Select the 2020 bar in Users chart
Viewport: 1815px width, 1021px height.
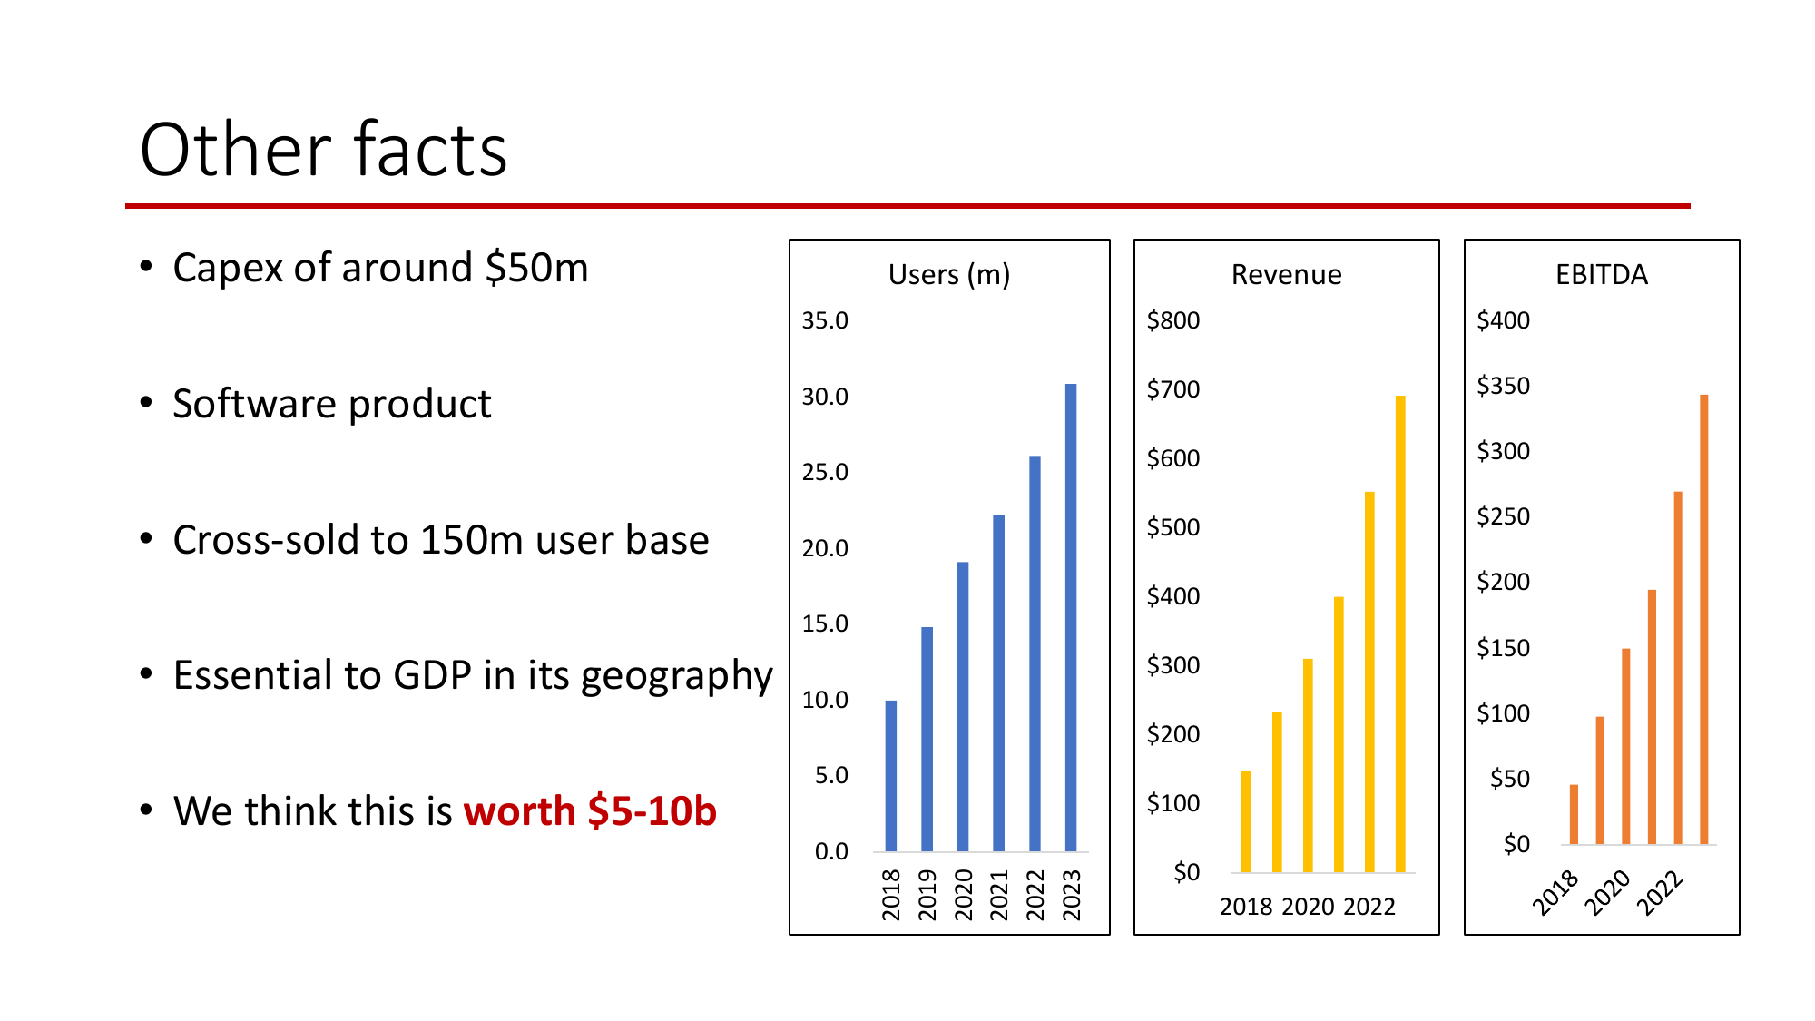click(963, 707)
